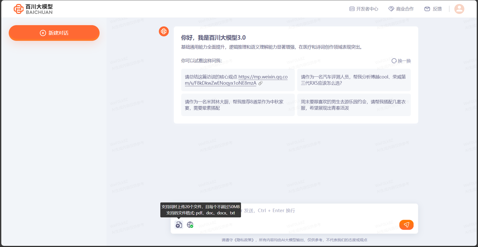This screenshot has height=247, width=478.
Task: Start a new conversation with 新建对话
Action: (x=54, y=33)
